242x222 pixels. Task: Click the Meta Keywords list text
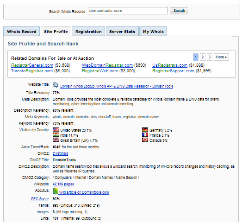[x=105, y=117]
